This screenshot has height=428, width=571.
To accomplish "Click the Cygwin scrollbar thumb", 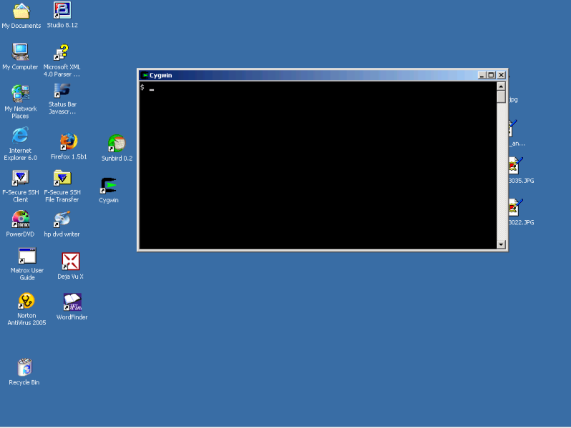I will click(x=501, y=96).
